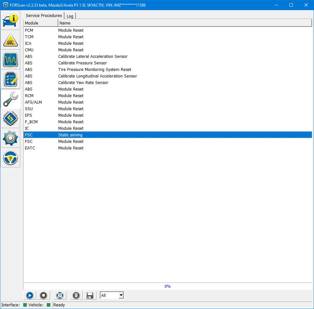Select TCM Module Reset row
Viewport: 314px width, 309px height.
[x=167, y=37]
